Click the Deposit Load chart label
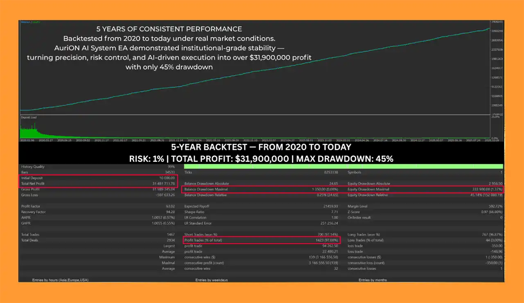The height and width of the screenshot is (303, 524). [29, 117]
